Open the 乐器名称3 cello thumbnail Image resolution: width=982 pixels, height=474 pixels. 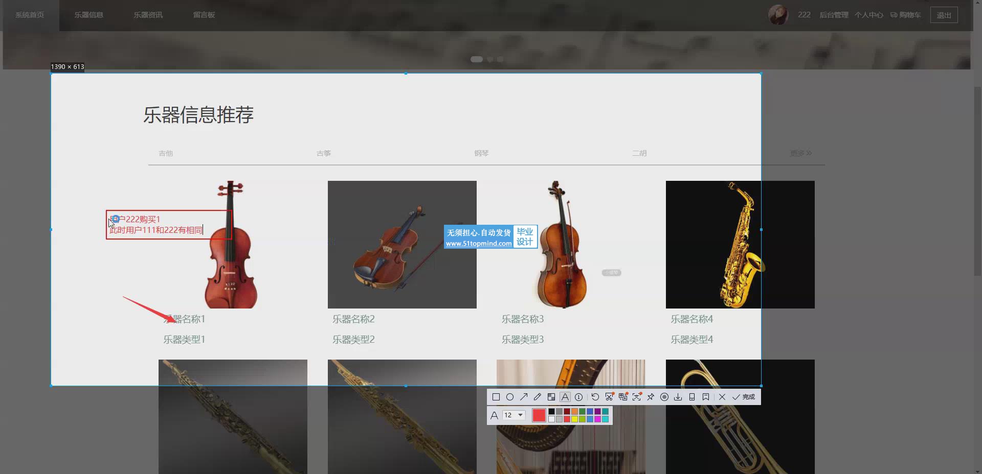571,244
